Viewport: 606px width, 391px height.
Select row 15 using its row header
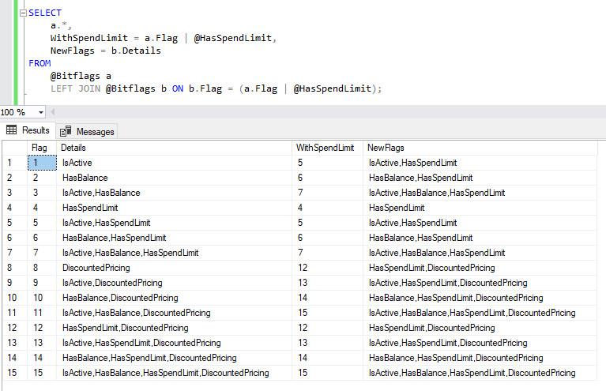[13, 373]
